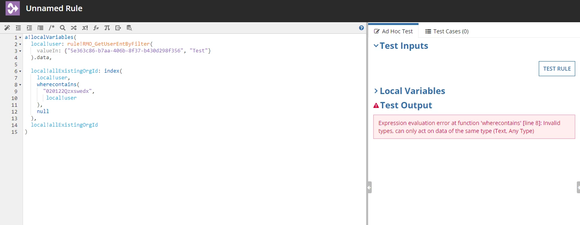Click .data on line 4
This screenshot has width=580, height=225.
[41, 58]
